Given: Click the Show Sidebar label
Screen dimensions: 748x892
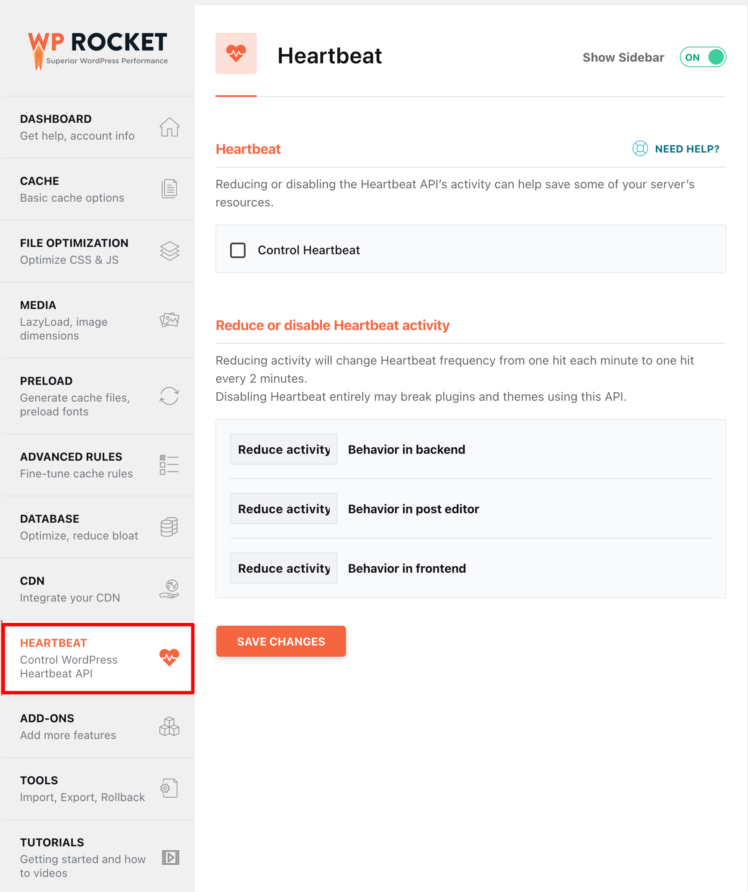Looking at the screenshot, I should [623, 57].
